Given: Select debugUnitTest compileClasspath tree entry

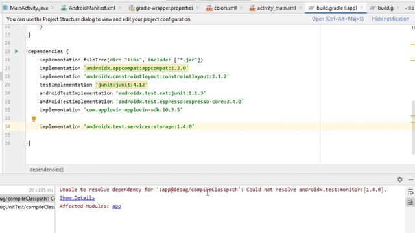Looking at the screenshot, I should pos(27,207).
